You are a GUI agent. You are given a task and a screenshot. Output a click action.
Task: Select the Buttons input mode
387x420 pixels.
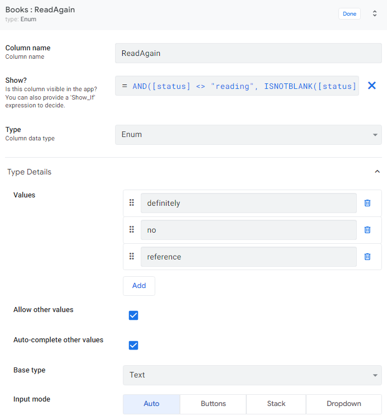click(213, 404)
